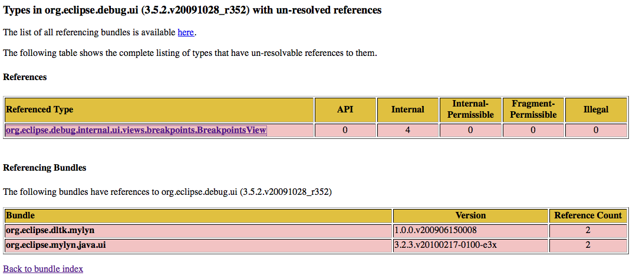Click the sentence about un-resolvable references table
636x279 pixels.
click(x=190, y=53)
